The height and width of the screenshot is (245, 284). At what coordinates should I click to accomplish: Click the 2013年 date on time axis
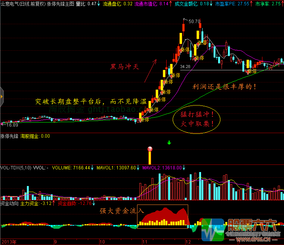pyautogui.click(x=9, y=241)
